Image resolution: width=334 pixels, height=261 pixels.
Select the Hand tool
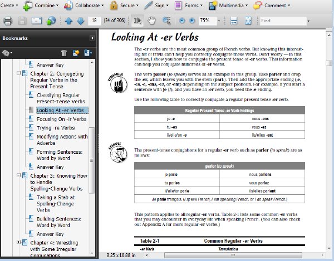click(151, 21)
